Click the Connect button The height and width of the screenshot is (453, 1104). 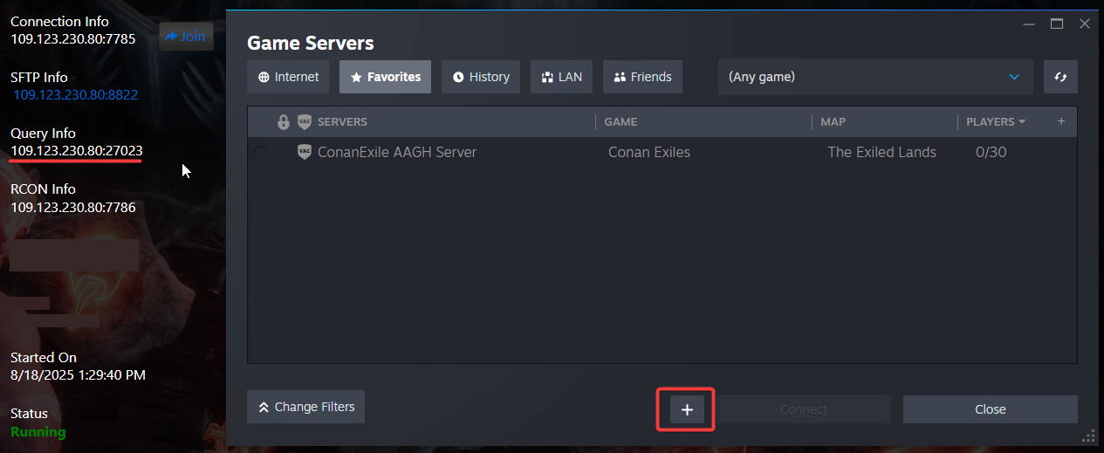803,409
